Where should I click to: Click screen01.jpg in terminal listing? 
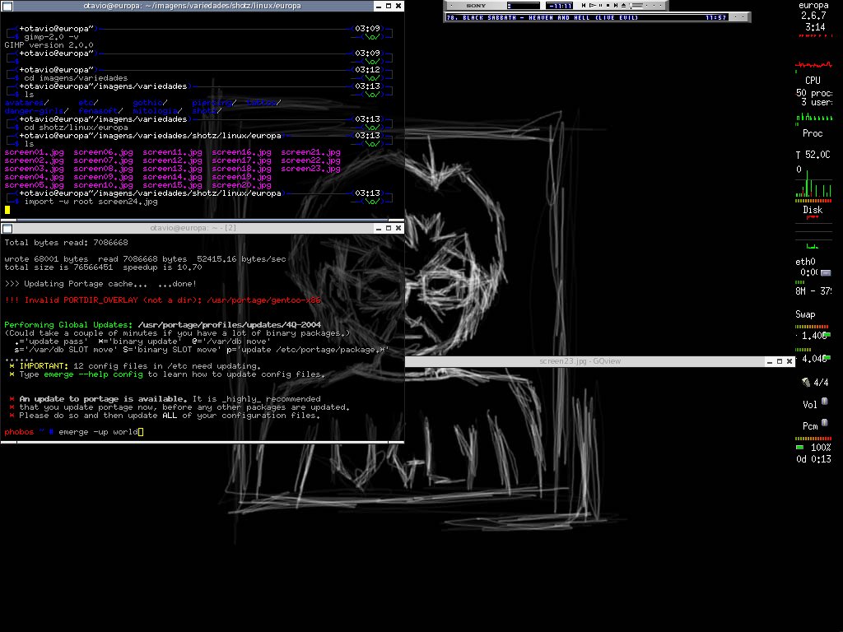tap(34, 152)
